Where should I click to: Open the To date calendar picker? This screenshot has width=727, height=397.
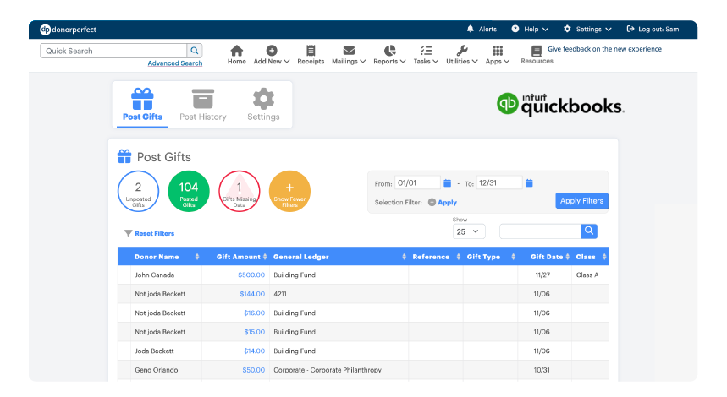click(529, 182)
